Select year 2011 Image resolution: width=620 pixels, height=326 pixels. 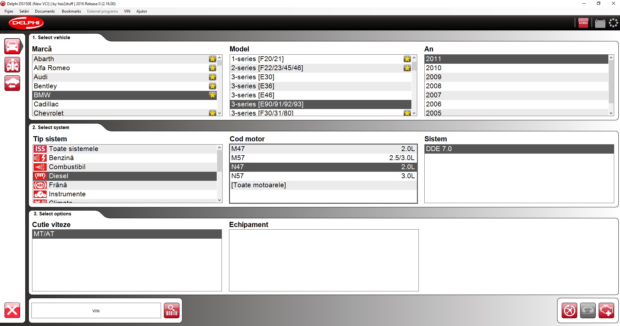[x=516, y=59]
